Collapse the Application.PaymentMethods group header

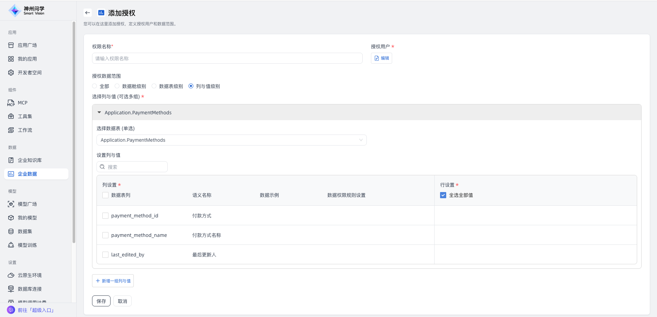tap(99, 112)
